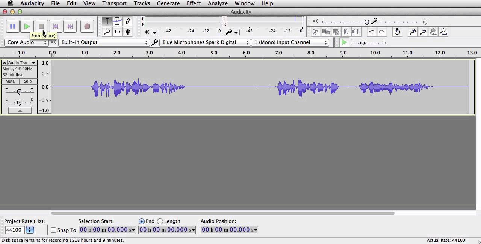
Task: Open the Selection Start time format dropdown
Action: [133, 230]
